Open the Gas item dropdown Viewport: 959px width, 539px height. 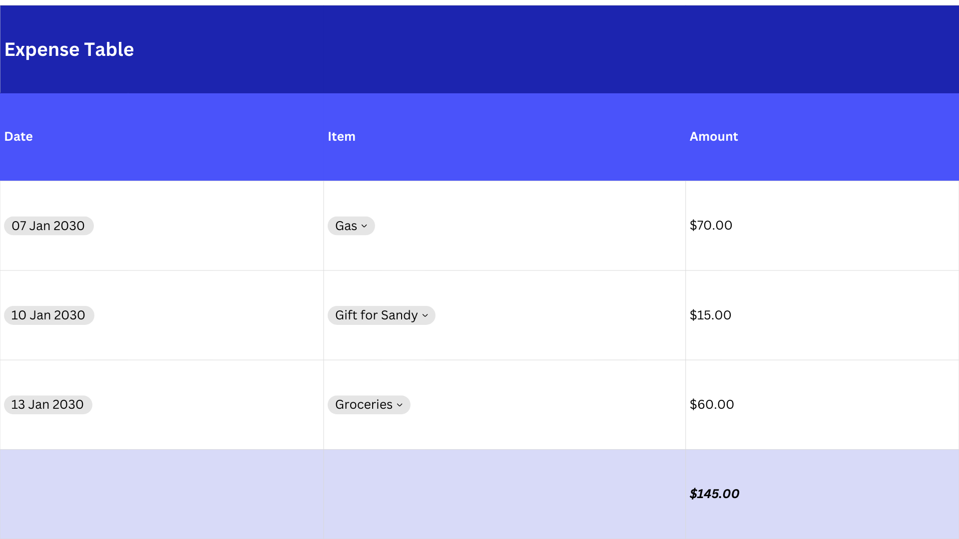pos(351,226)
